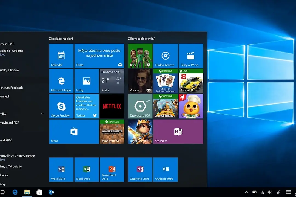296x197 pixels.
Task: Open the purple OneNote tile
Action: pos(178,132)
